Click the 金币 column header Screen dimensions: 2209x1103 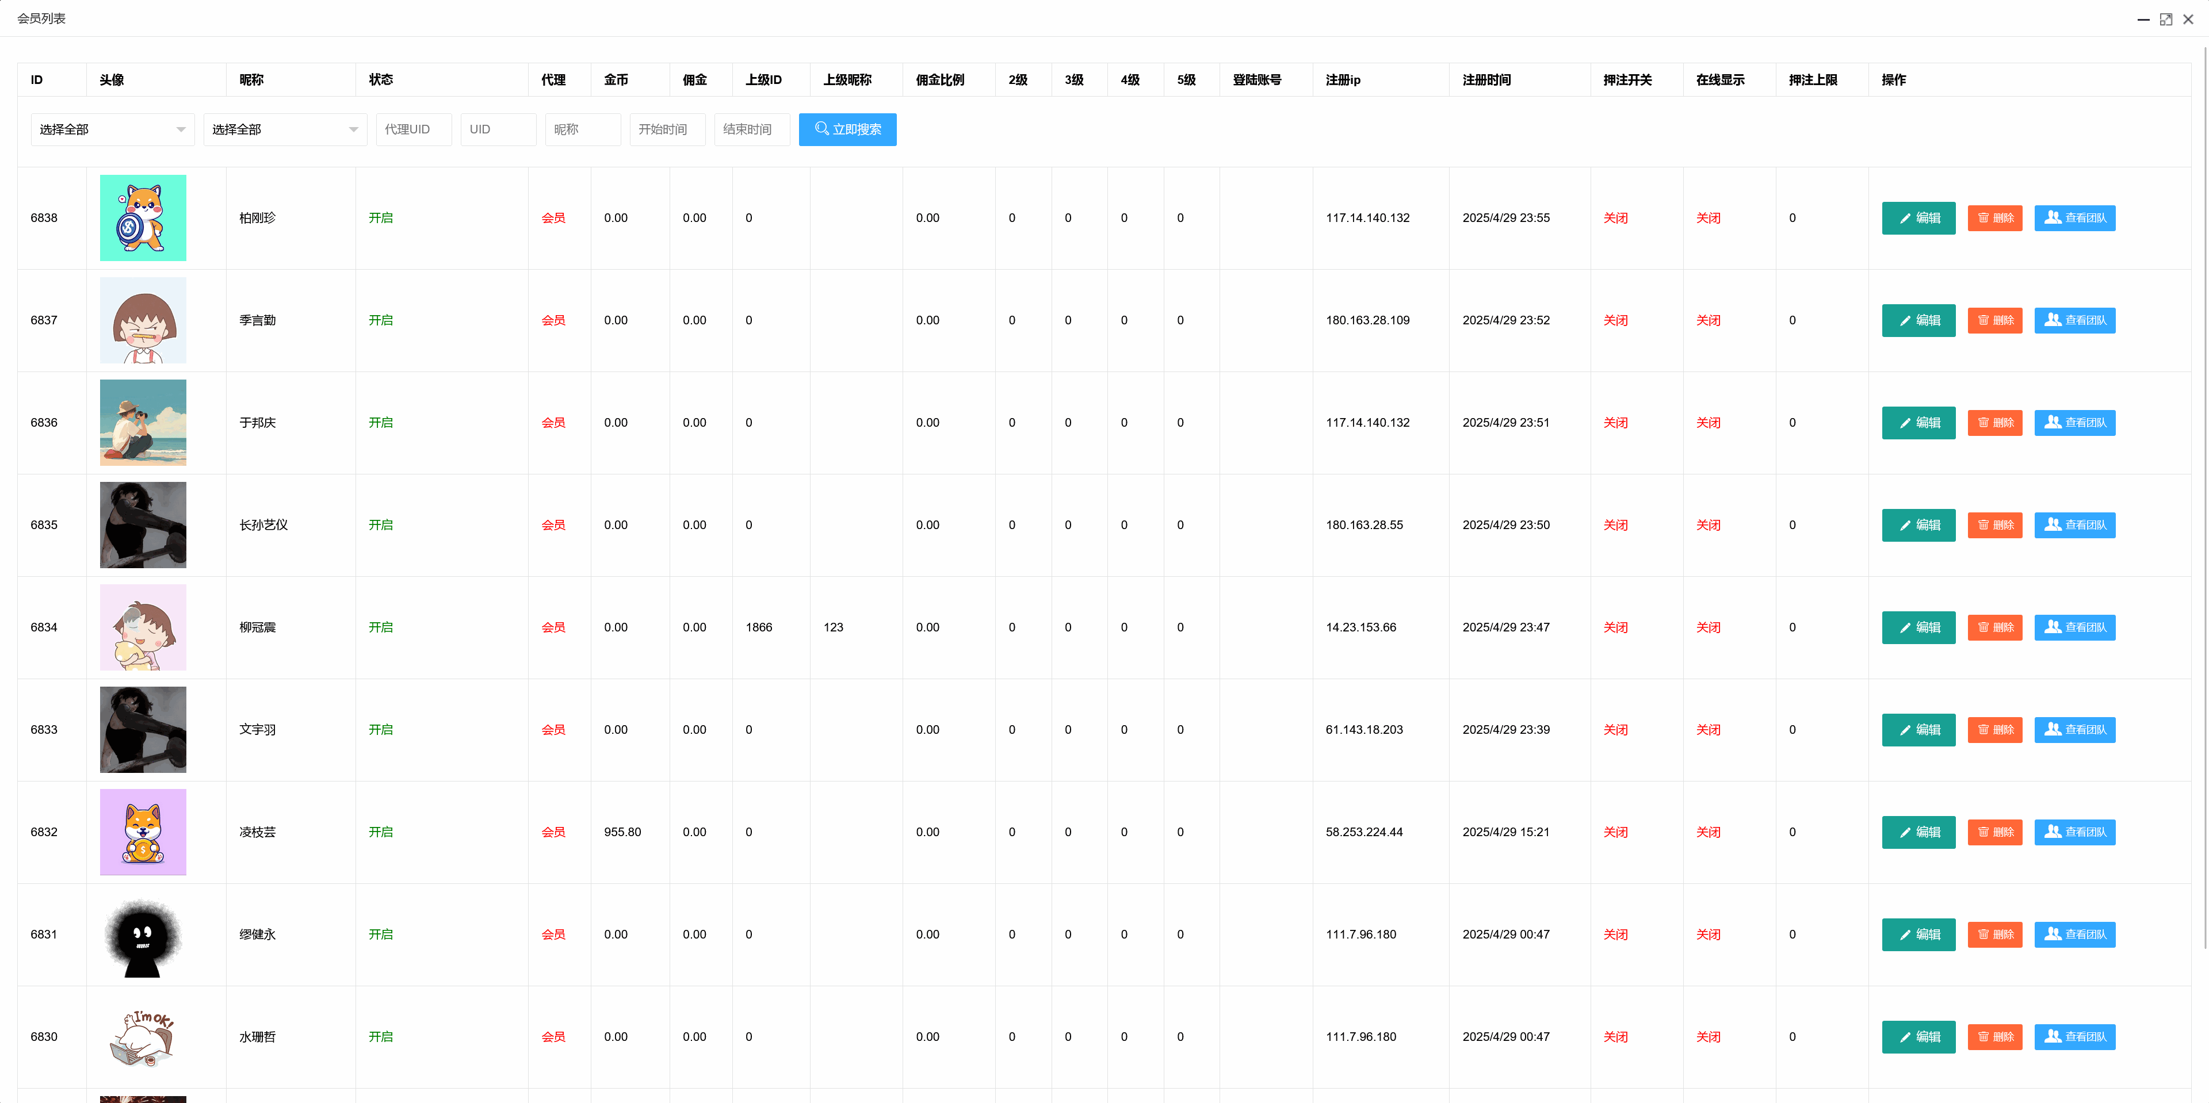coord(616,80)
